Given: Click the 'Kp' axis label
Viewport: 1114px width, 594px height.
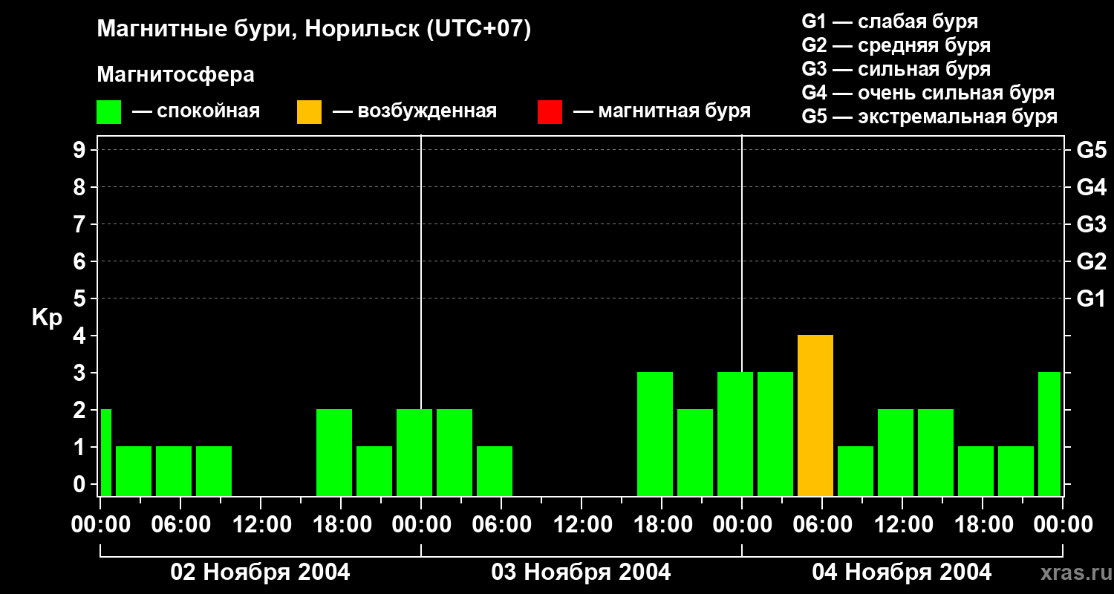Looking at the screenshot, I should coord(47,318).
